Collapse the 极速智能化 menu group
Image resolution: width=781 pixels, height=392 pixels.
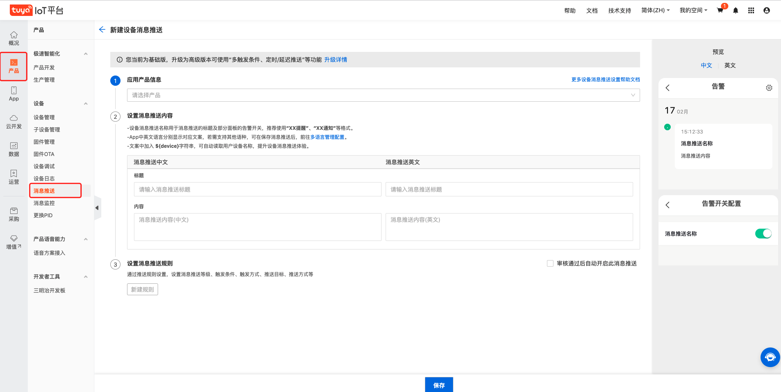click(x=86, y=54)
